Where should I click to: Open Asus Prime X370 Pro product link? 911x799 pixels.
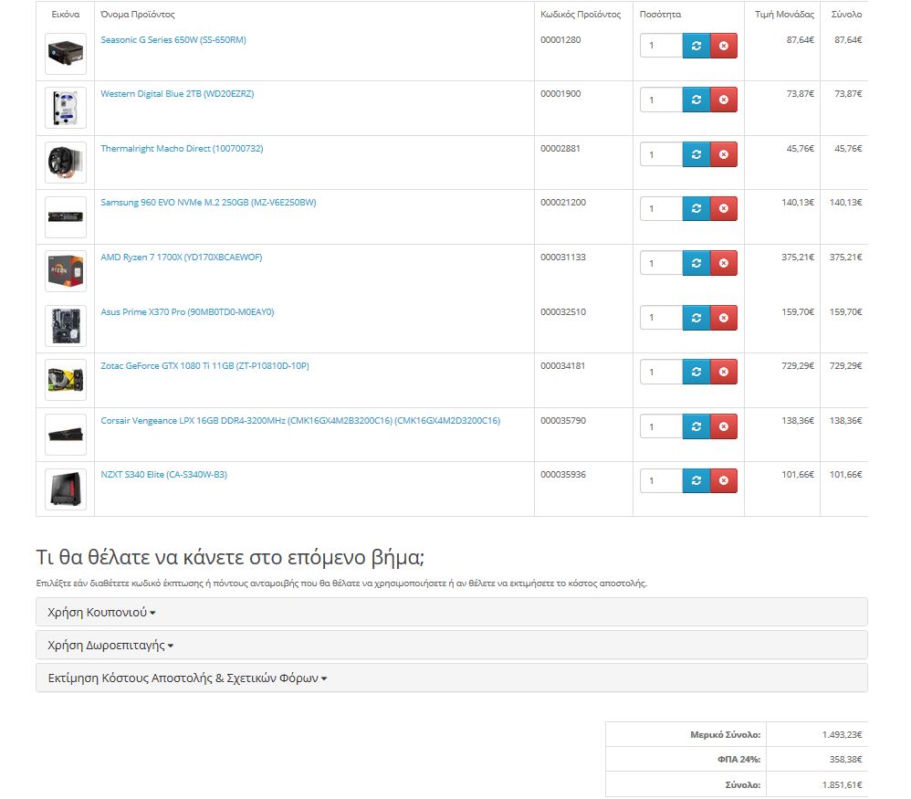point(187,311)
